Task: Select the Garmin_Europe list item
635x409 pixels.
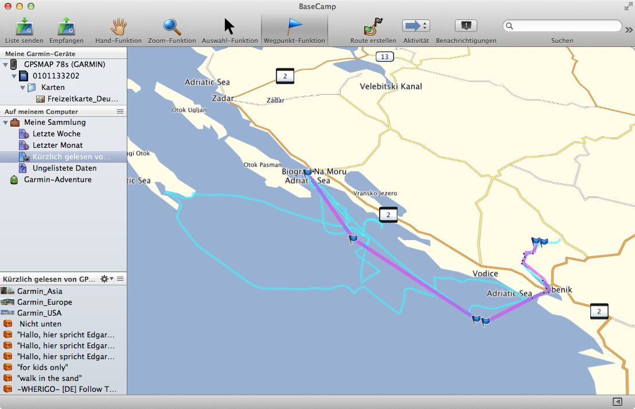Action: [x=45, y=302]
